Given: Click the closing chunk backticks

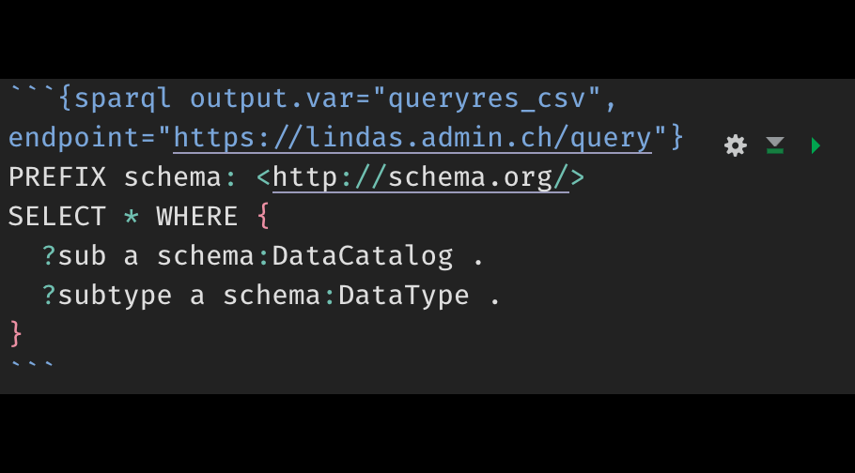Looking at the screenshot, I should [x=32, y=364].
